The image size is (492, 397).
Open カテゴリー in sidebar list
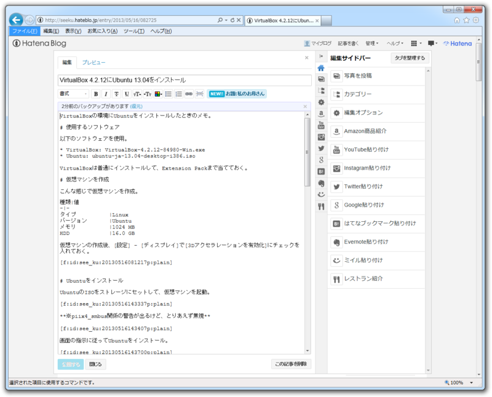coord(376,95)
